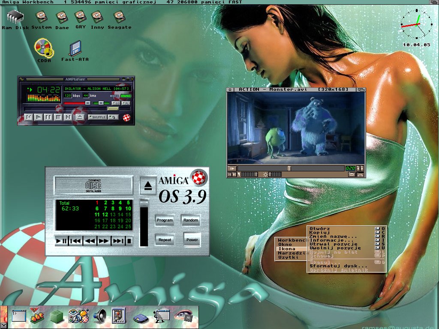The height and width of the screenshot is (329, 439).
Task: Click the Power button on CD player
Action: (x=192, y=240)
